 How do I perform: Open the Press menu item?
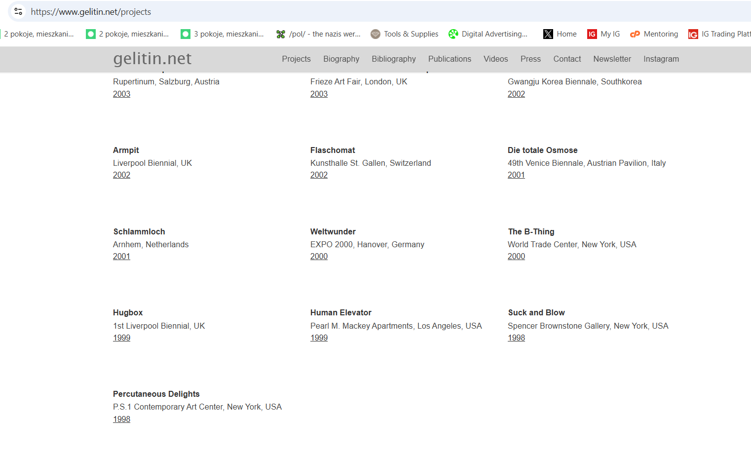pyautogui.click(x=530, y=59)
